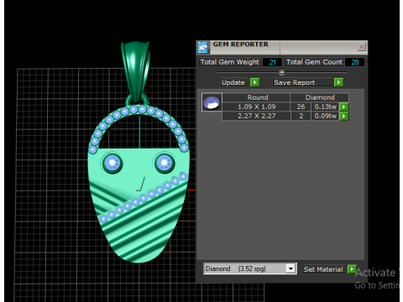Click the '2.27 X 2.27' size cell
Image resolution: width=403 pixels, height=302 pixels.
256,116
